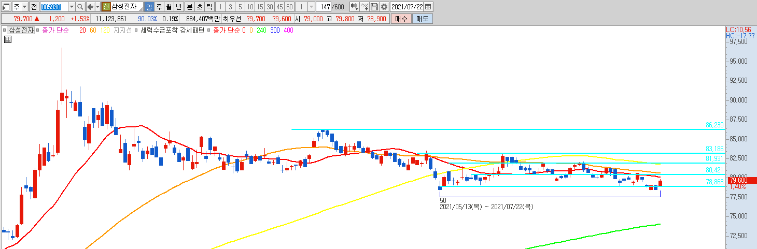The height and width of the screenshot is (249, 757).
Task: Open chart settings gear icon
Action: pos(384,7)
